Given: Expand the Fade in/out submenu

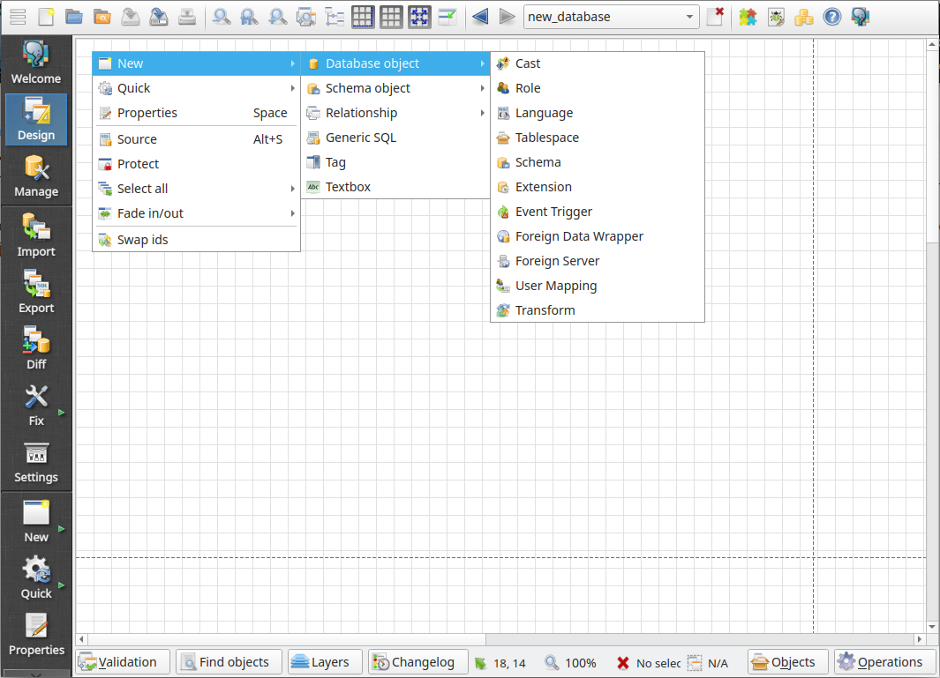Looking at the screenshot, I should (196, 213).
